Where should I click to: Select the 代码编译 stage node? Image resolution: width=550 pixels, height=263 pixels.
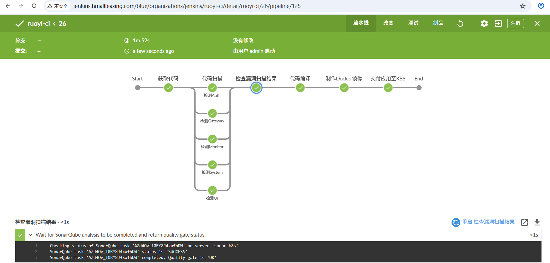click(x=300, y=88)
